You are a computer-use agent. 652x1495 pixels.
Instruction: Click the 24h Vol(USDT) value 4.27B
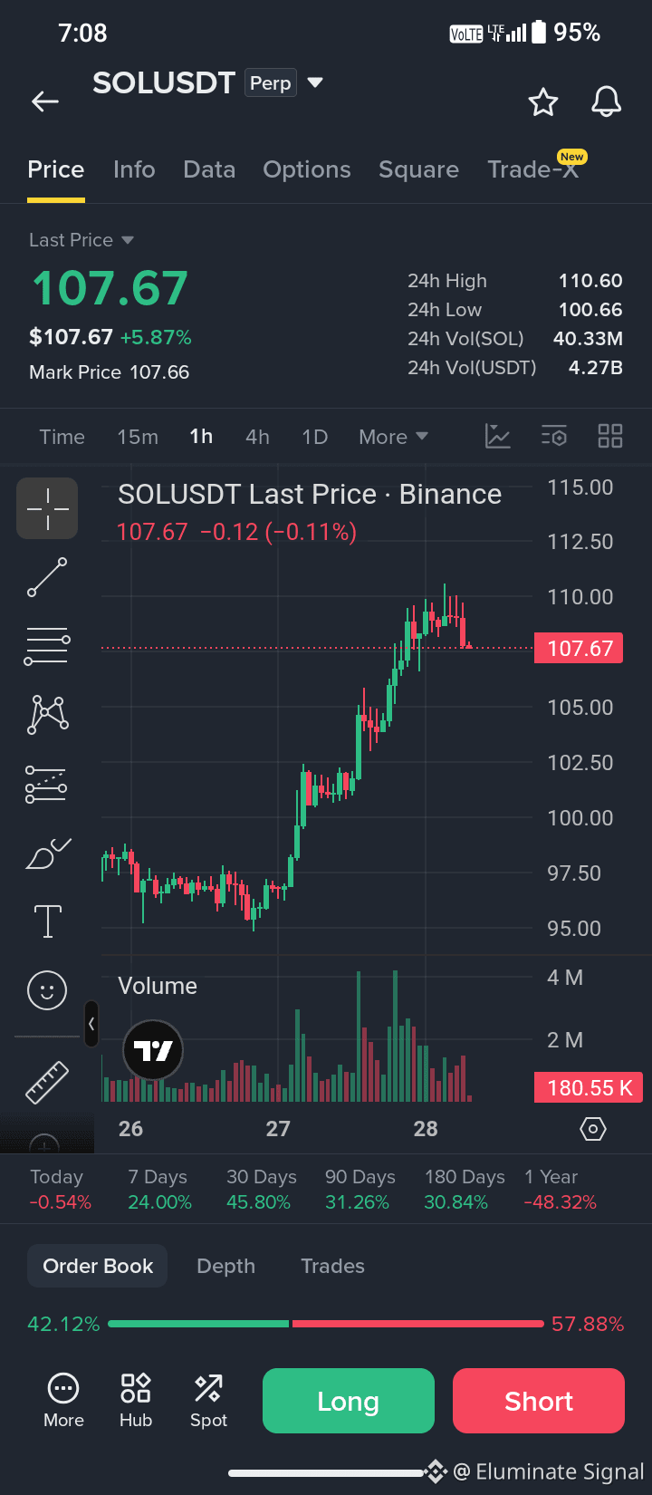click(x=595, y=368)
